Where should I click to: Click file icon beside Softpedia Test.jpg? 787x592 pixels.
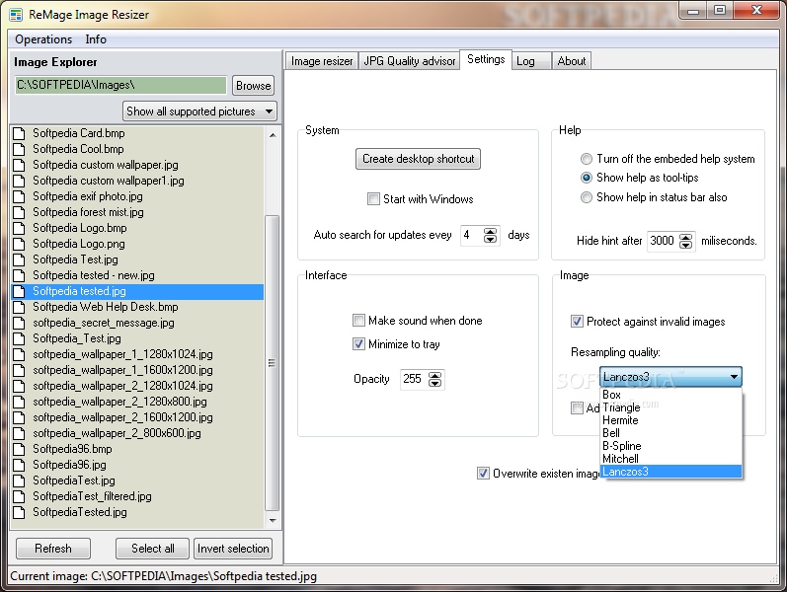[x=19, y=259]
